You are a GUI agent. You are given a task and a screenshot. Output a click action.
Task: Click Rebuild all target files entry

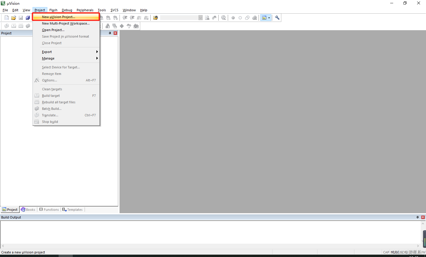66,102
